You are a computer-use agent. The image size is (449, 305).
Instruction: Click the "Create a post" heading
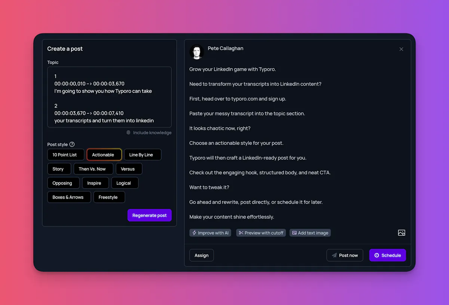click(65, 49)
